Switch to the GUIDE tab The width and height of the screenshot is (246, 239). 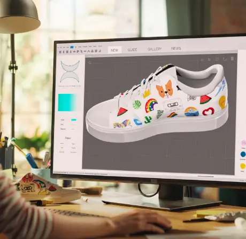point(132,50)
